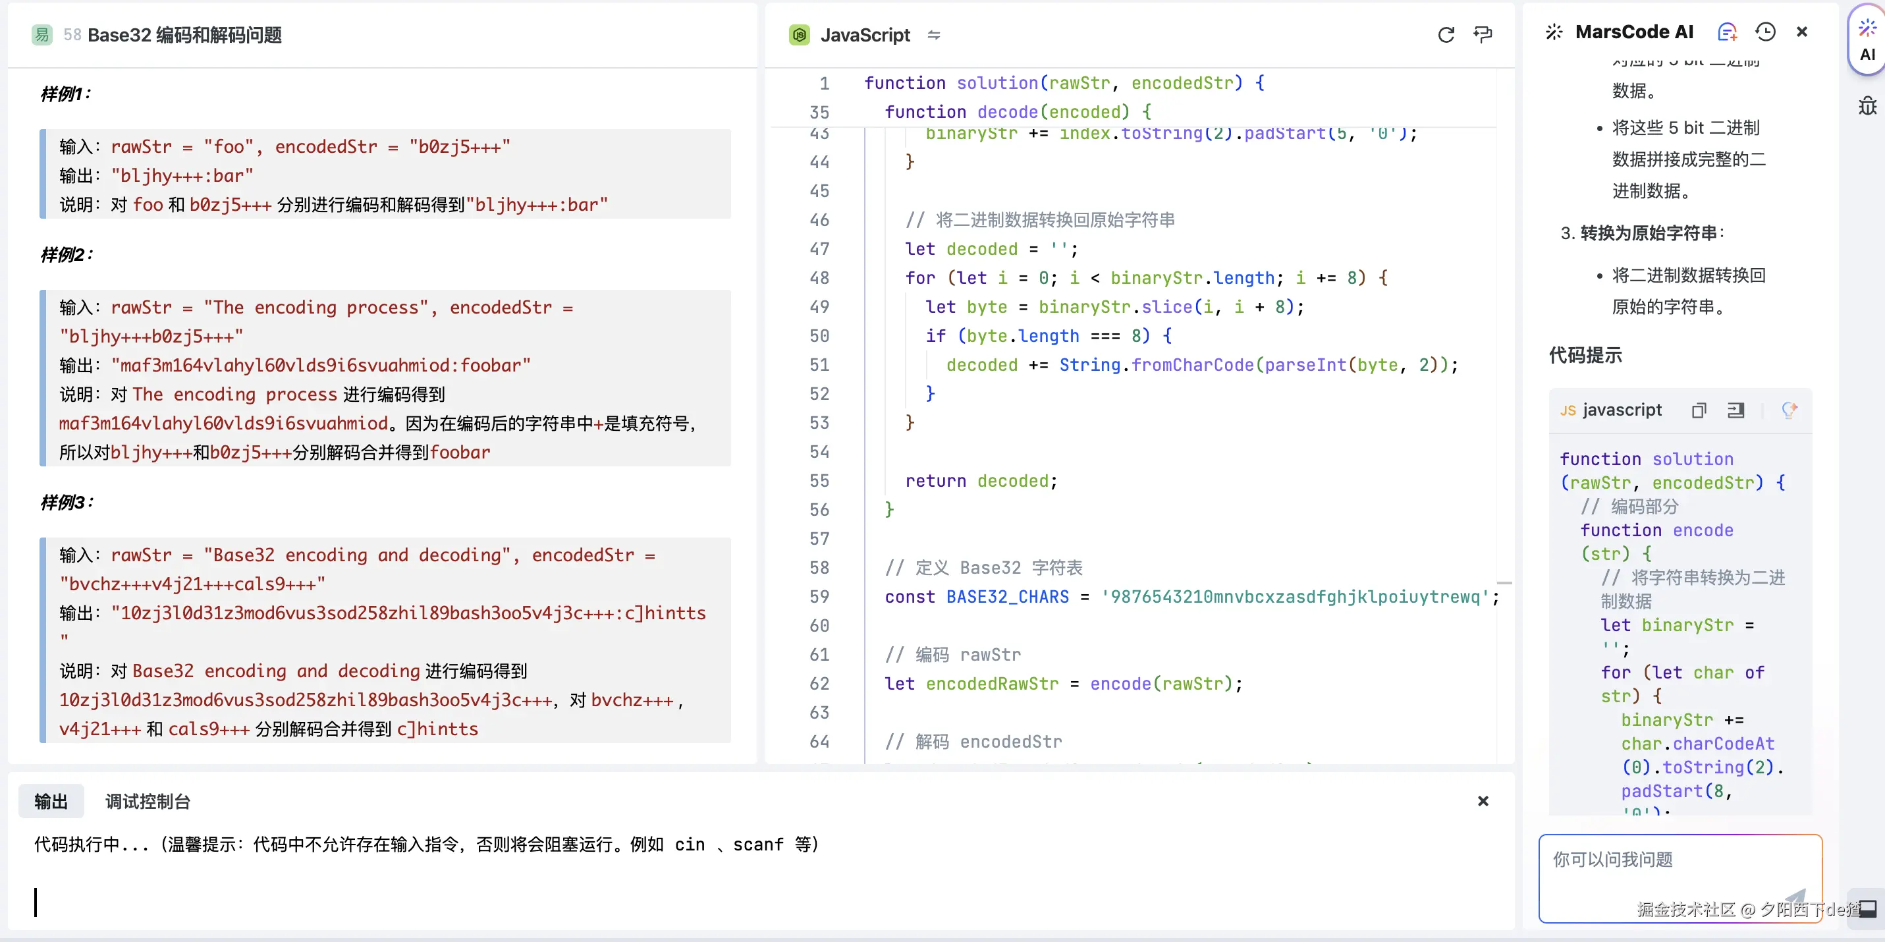Close the MarsCode AI panel
This screenshot has width=1885, height=942.
tap(1801, 32)
